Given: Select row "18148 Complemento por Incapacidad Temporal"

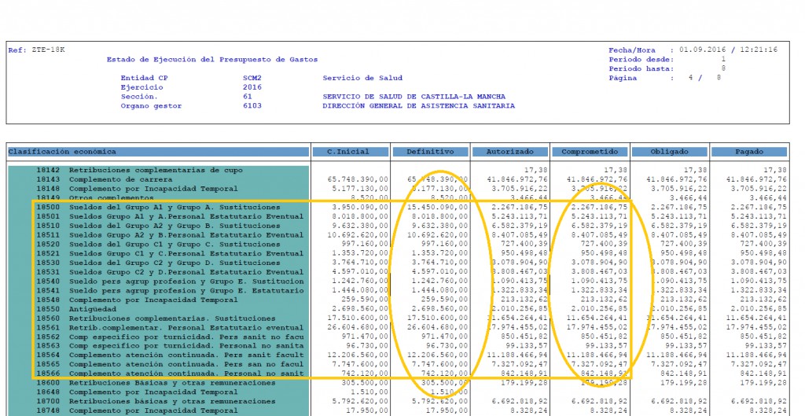Looking at the screenshot, I should (399, 189).
